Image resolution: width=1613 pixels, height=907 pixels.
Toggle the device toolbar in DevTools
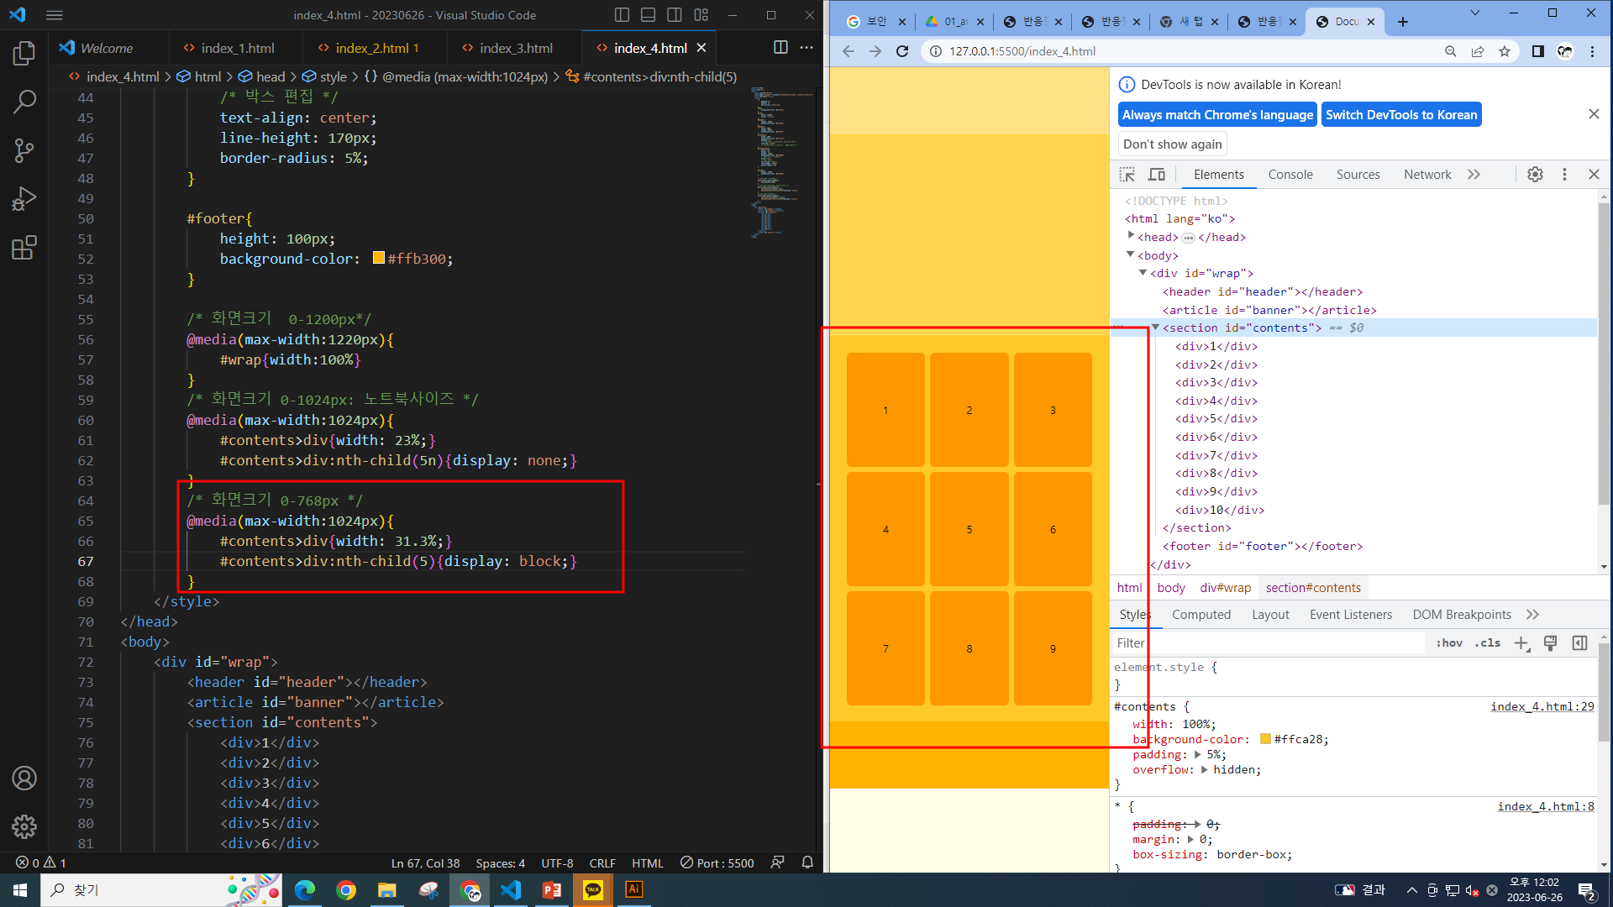(x=1157, y=175)
